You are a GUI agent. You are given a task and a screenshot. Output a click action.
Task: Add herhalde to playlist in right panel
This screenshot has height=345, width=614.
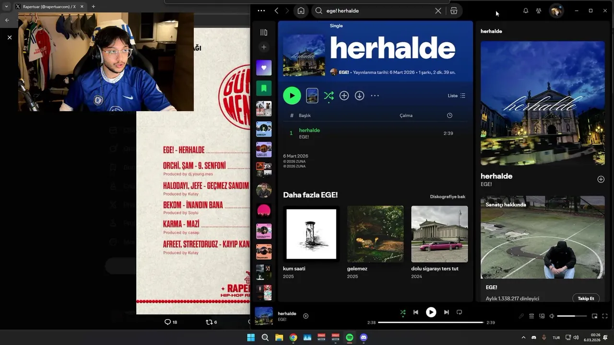[x=601, y=179]
